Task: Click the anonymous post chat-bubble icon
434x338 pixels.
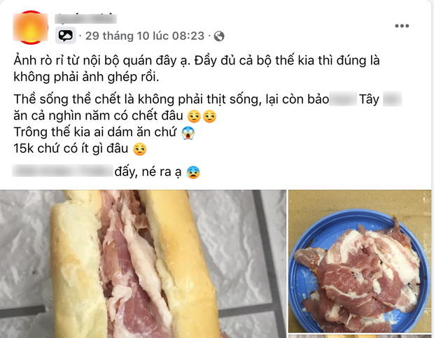Action: pyautogui.click(x=65, y=36)
